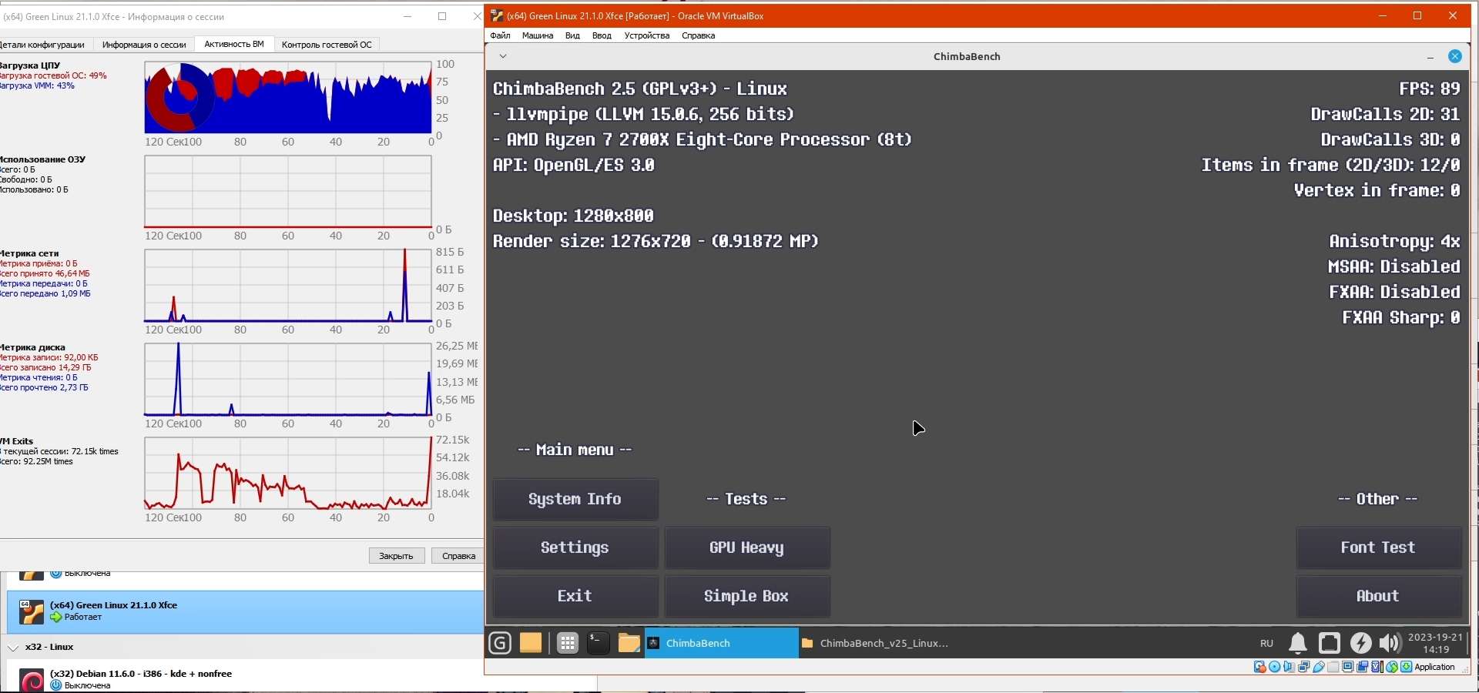Click VirtualBox optical disc status indicator

coord(1275,667)
